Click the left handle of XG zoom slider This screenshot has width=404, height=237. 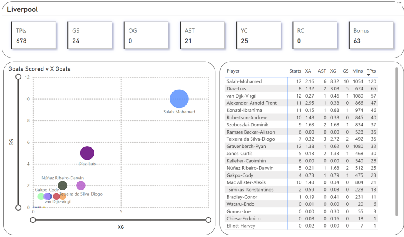click(x=33, y=220)
